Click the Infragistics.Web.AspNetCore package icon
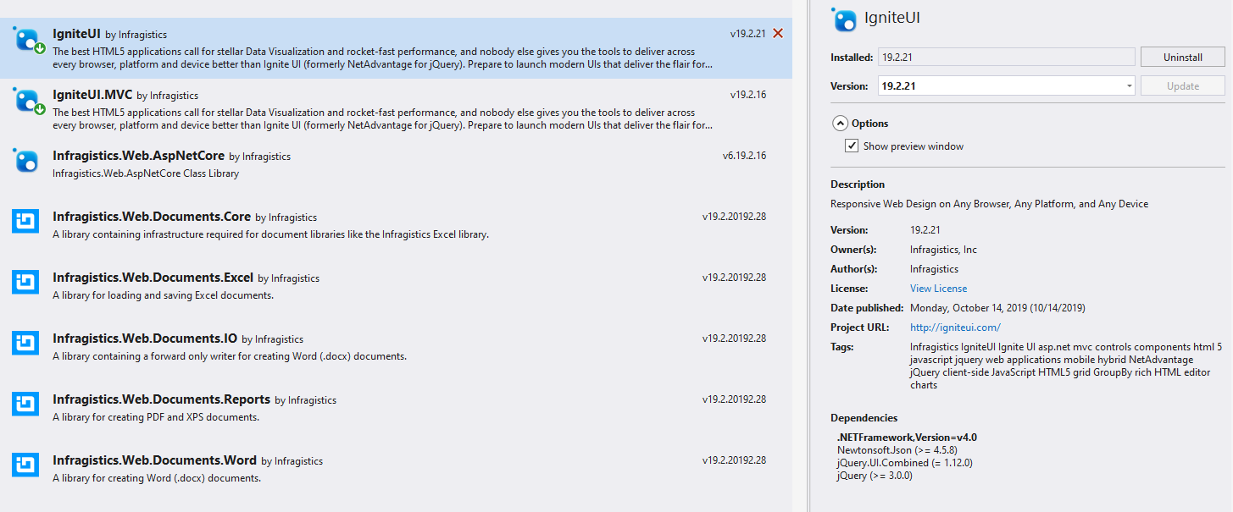The image size is (1233, 512). pyautogui.click(x=26, y=161)
